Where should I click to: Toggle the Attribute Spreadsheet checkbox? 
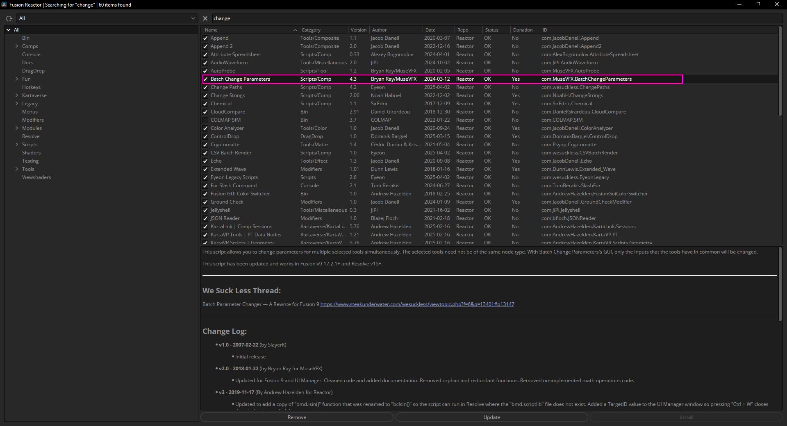click(x=205, y=54)
